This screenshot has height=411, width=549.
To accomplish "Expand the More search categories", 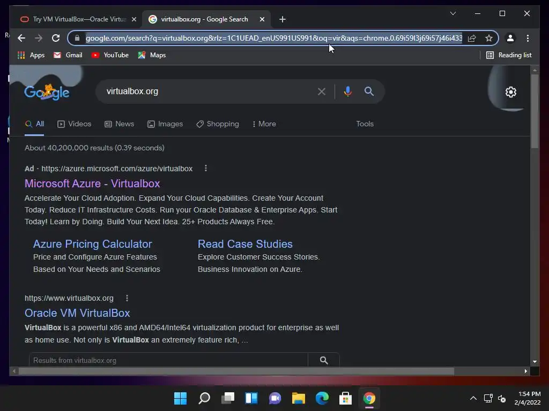I will (x=264, y=124).
